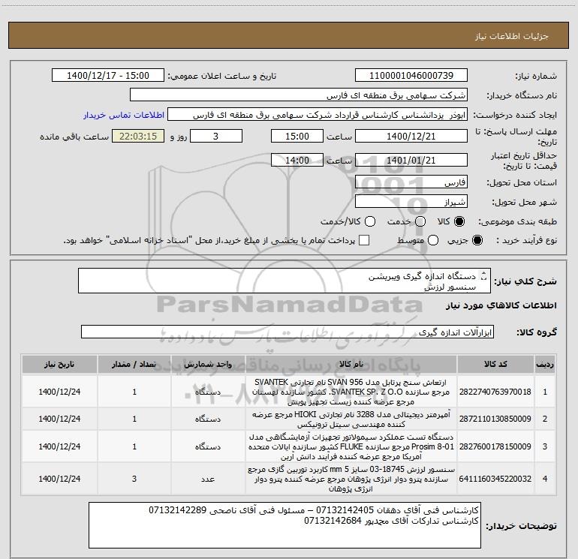578x559 pixels.
Task: Select the متوسط purchase type radio
Action: [433, 240]
